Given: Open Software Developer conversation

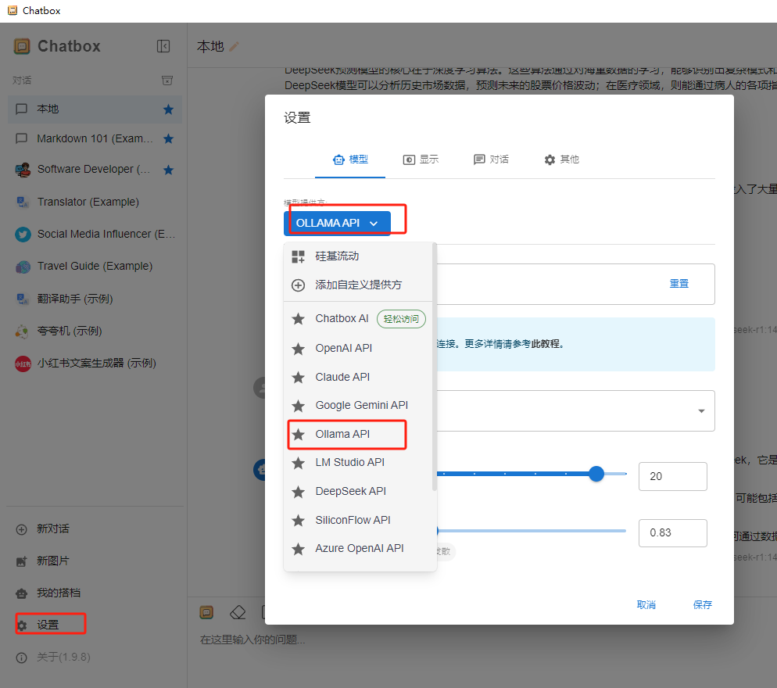Looking at the screenshot, I should click(95, 170).
